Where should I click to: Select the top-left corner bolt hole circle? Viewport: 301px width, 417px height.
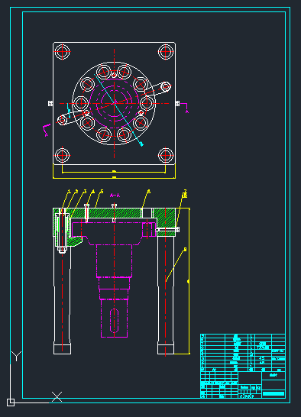coord(63,52)
